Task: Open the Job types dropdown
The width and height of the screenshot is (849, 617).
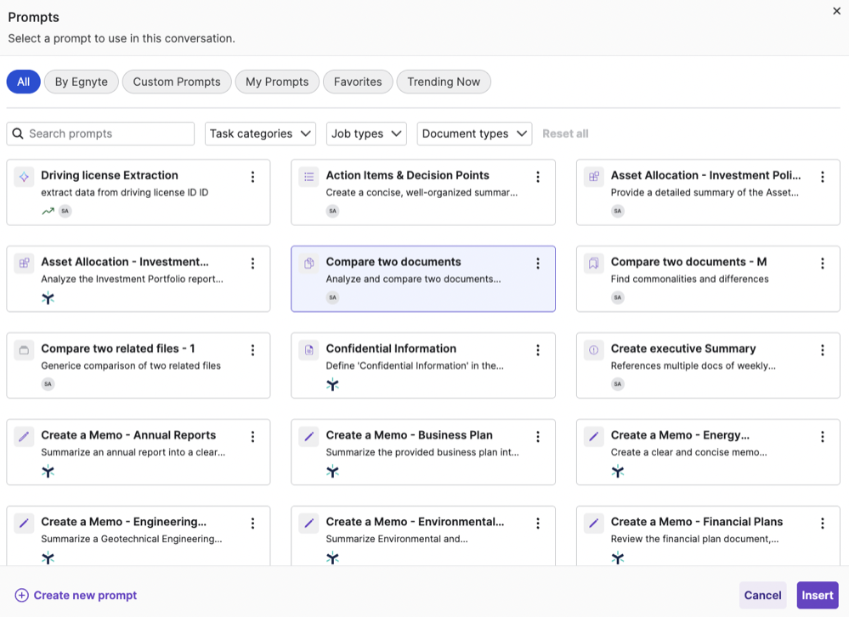Action: coord(366,133)
